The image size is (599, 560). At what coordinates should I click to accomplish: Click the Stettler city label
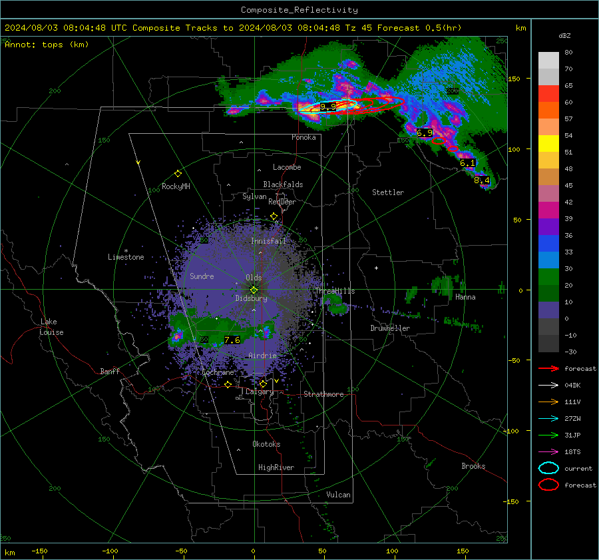tap(388, 192)
